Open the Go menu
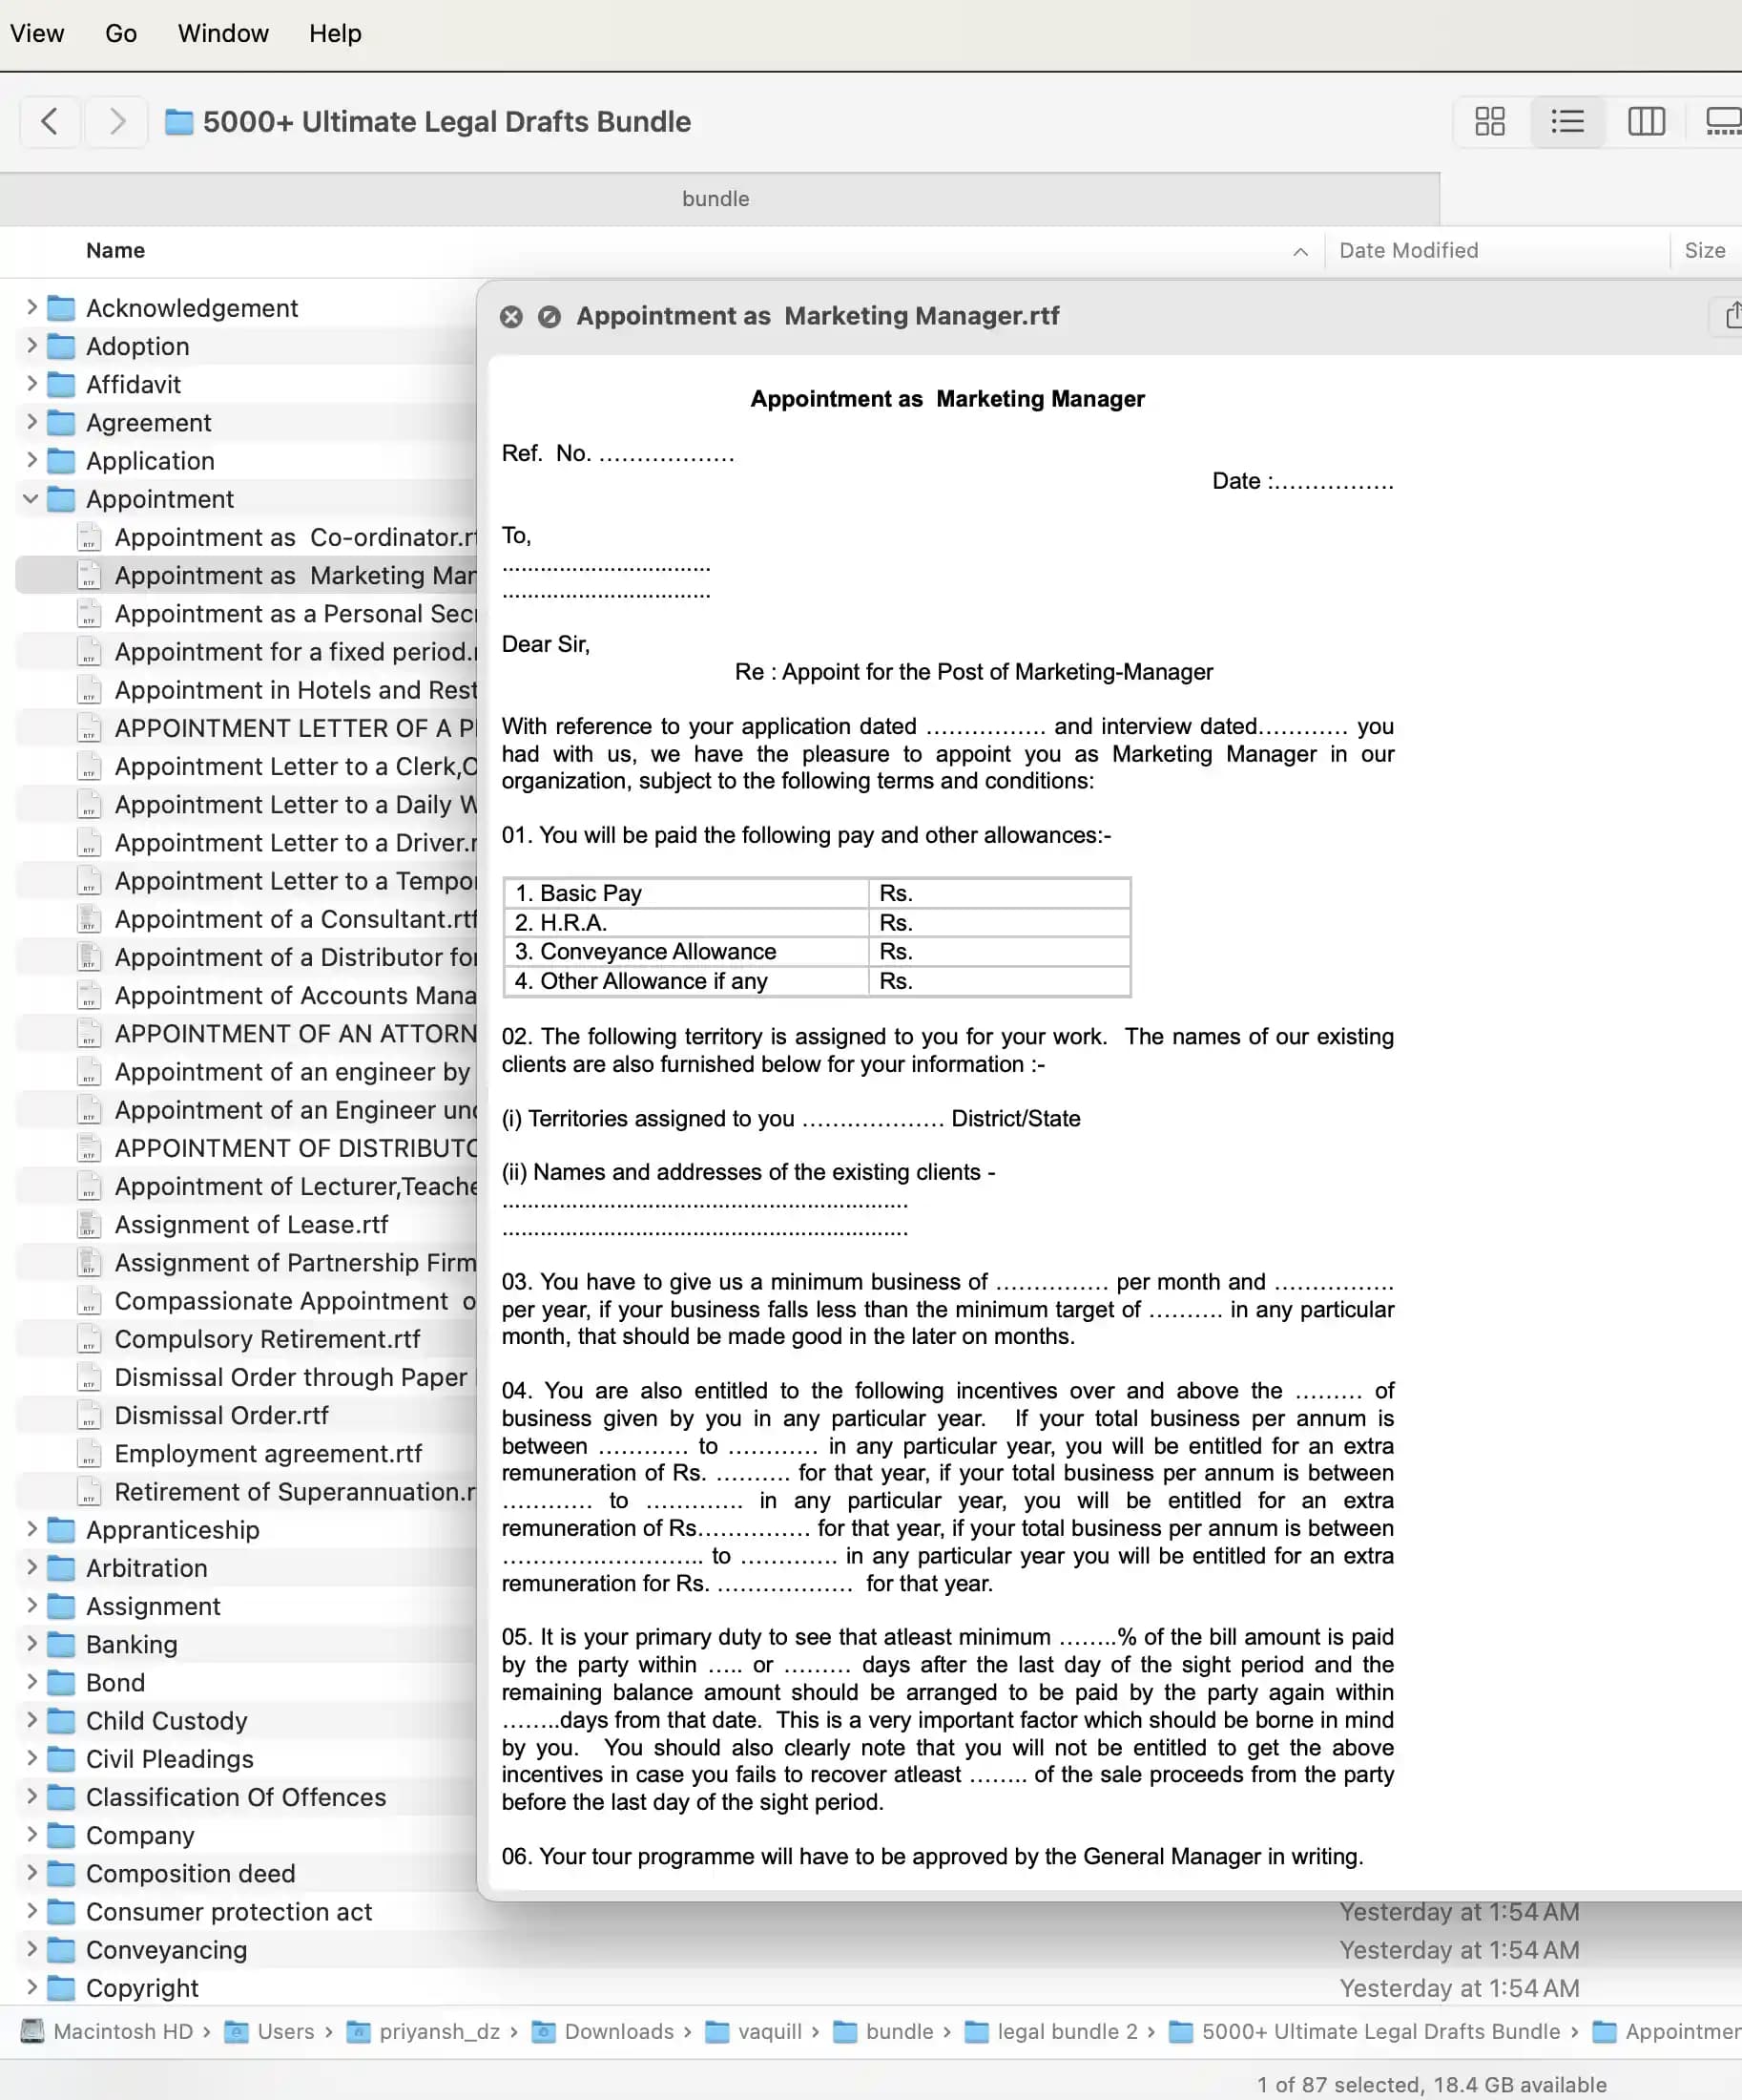This screenshot has width=1742, height=2100. (121, 33)
